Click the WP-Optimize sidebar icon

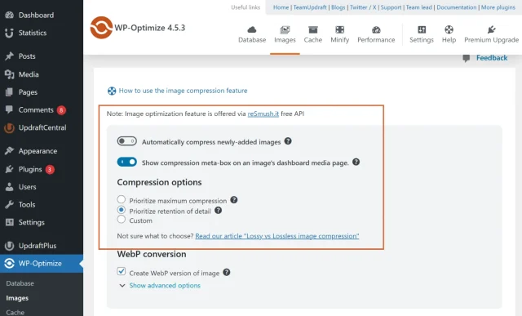[9, 263]
